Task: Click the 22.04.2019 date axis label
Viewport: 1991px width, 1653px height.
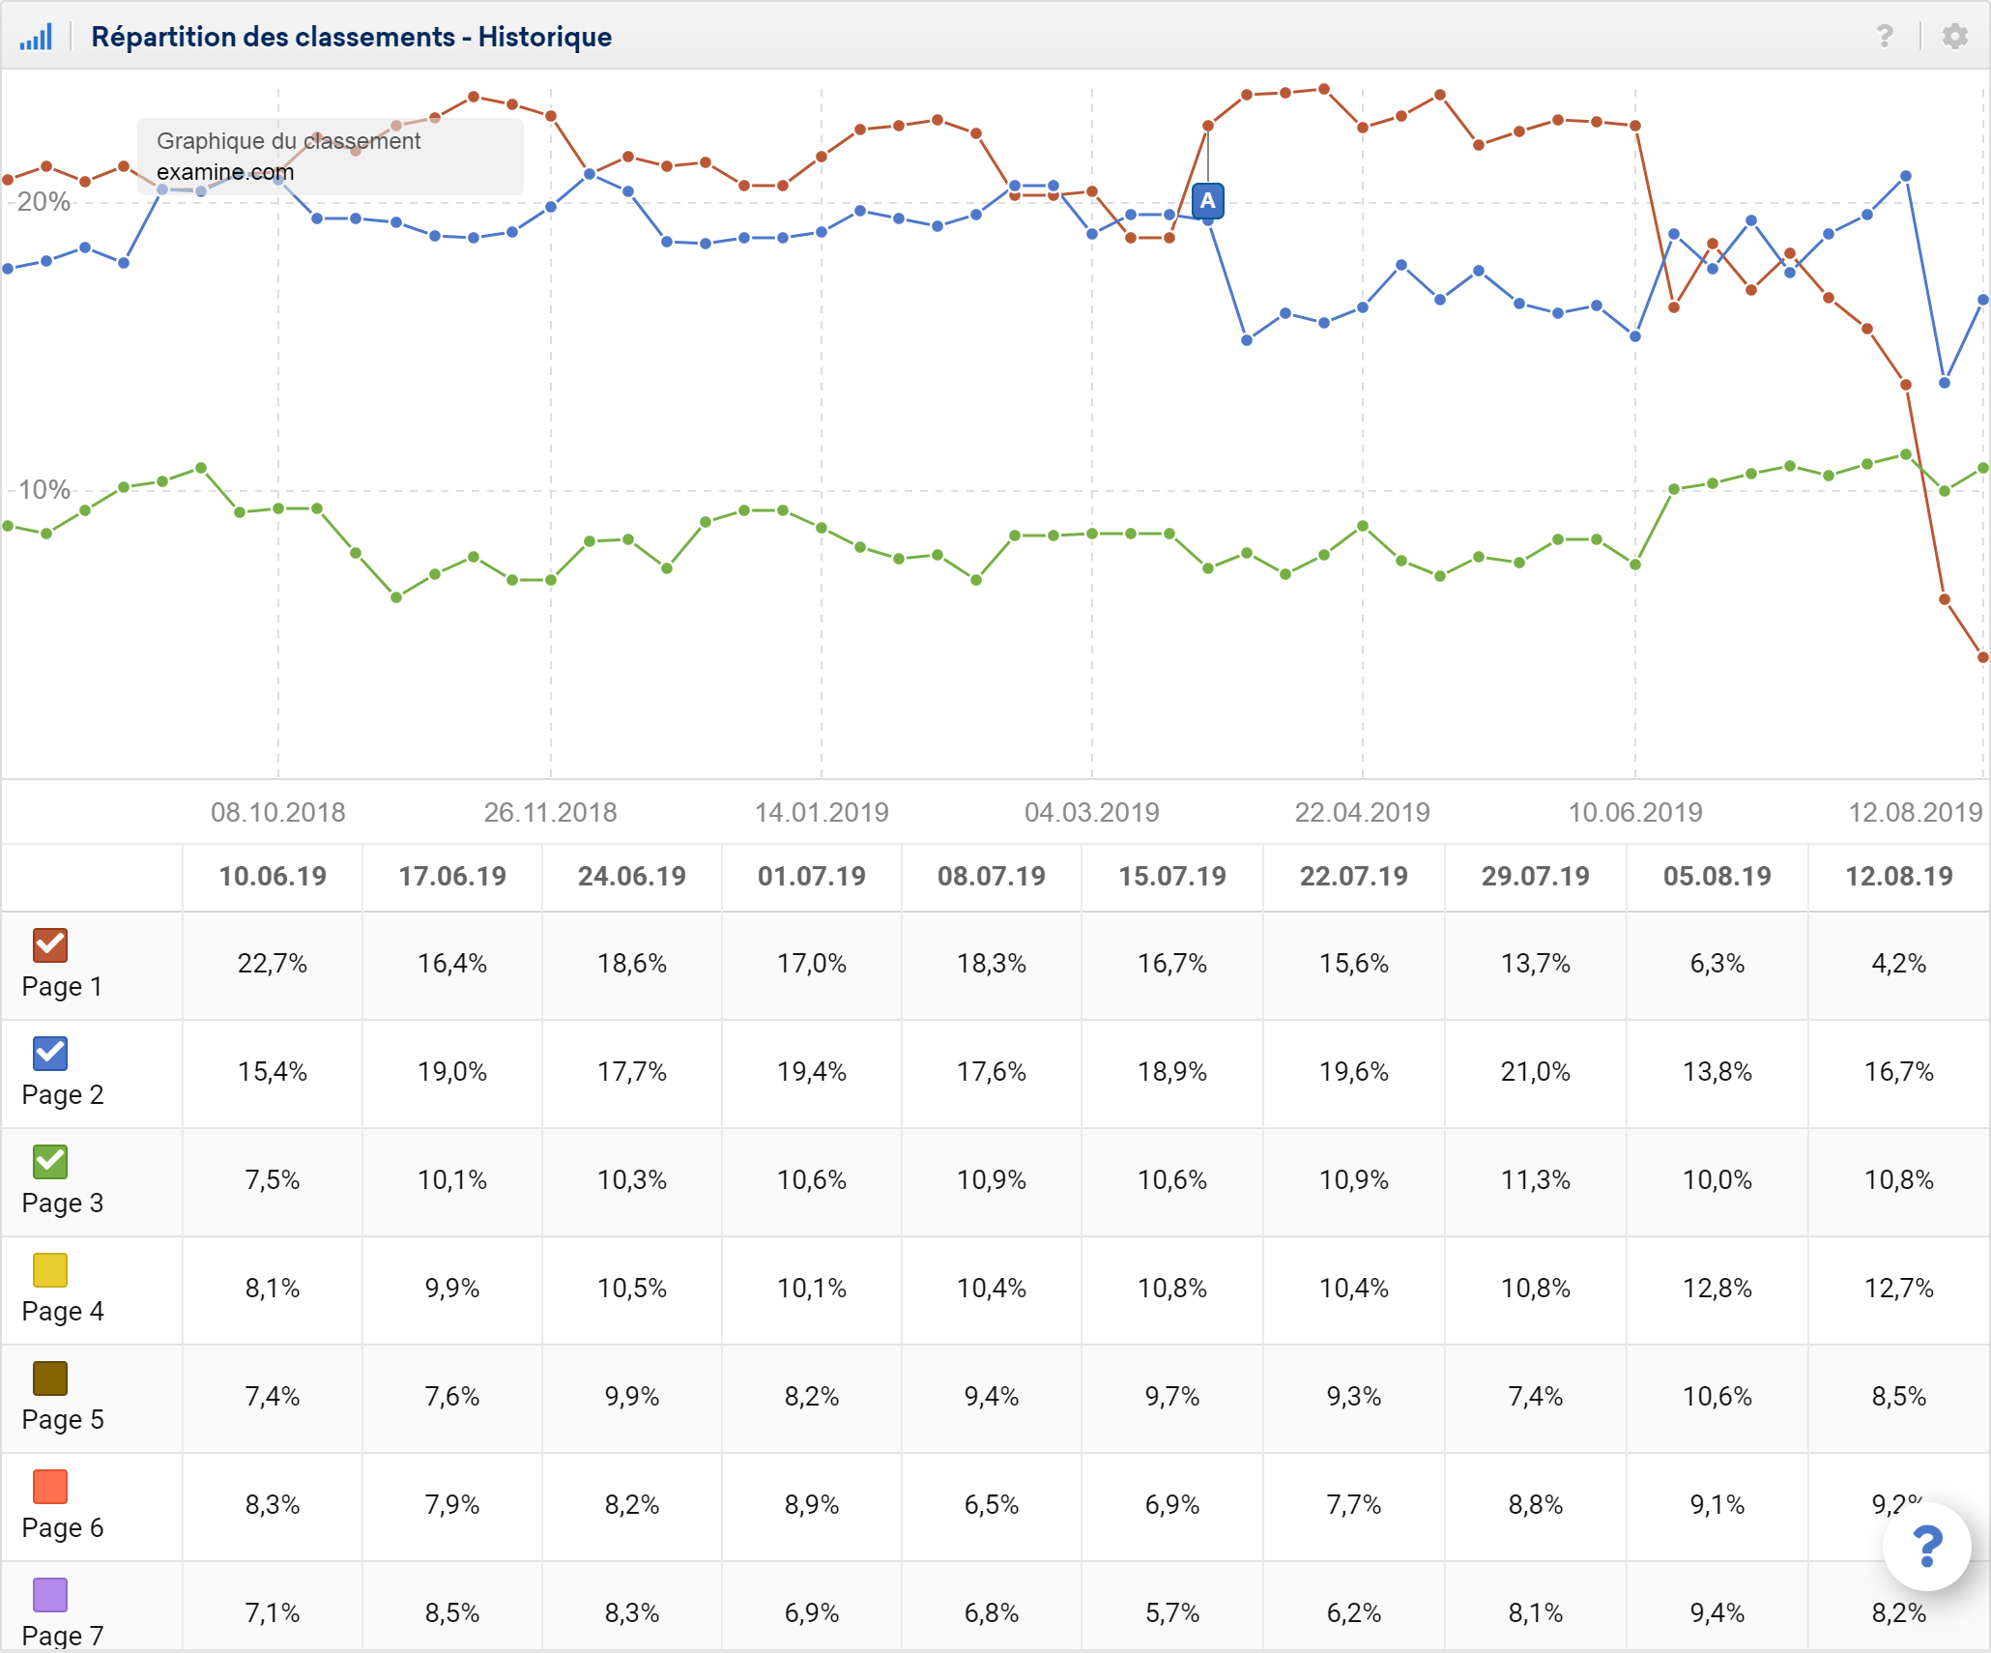Action: tap(1362, 812)
